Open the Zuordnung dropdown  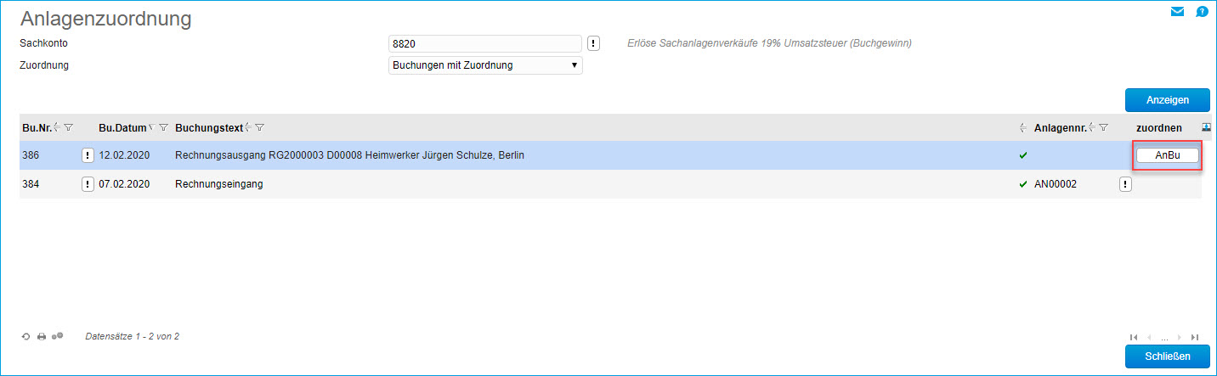pyautogui.click(x=484, y=65)
